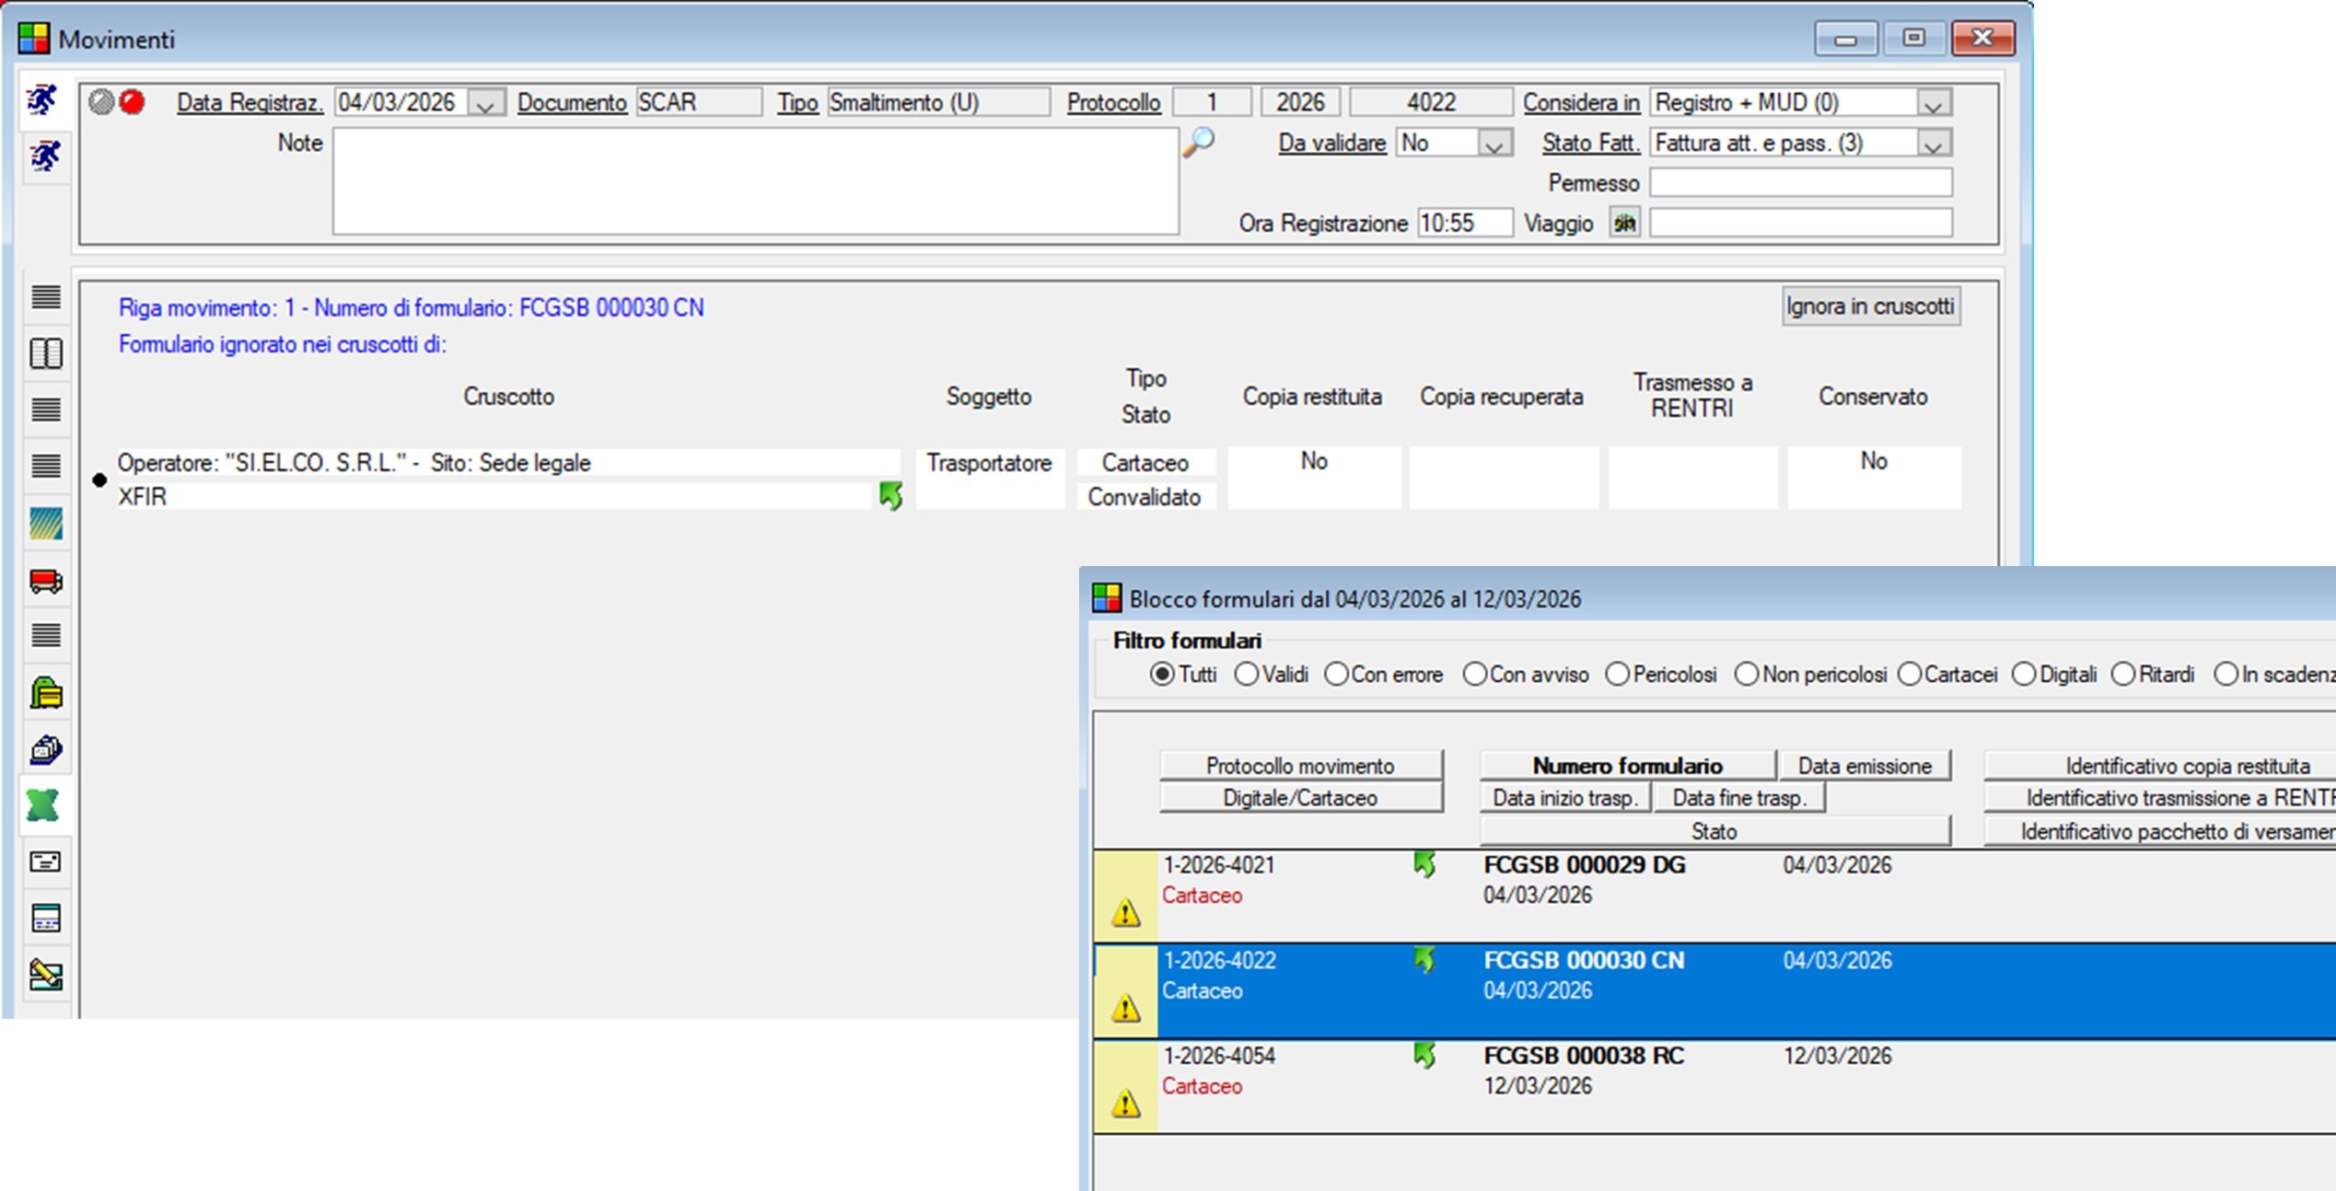Expand the Da validare dropdown
This screenshot has width=2336, height=1191.
click(x=1493, y=144)
